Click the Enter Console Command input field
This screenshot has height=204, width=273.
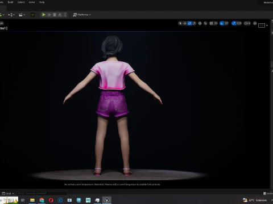click(x=42, y=193)
